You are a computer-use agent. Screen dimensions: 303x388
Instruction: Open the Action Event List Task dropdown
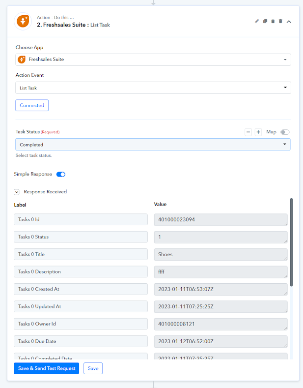[x=153, y=88]
